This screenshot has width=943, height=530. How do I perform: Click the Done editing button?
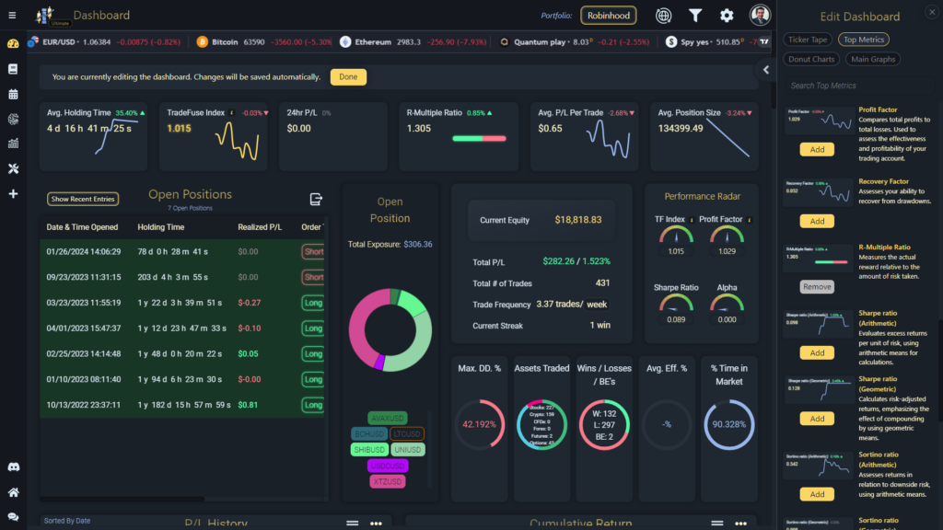click(x=348, y=77)
